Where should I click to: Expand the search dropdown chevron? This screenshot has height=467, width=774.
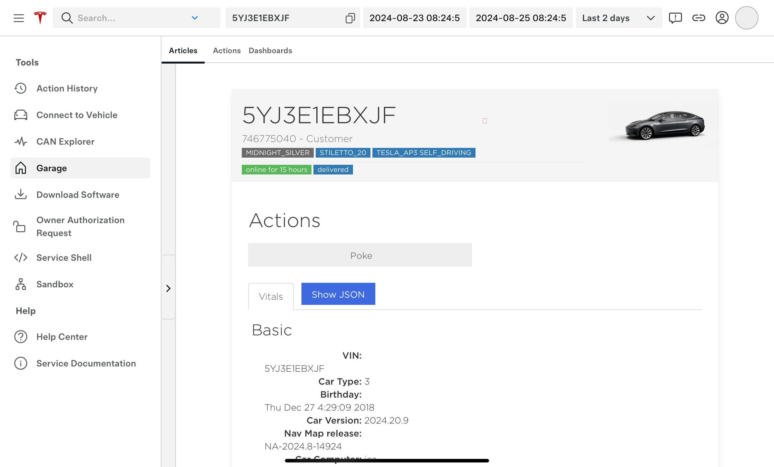point(194,18)
